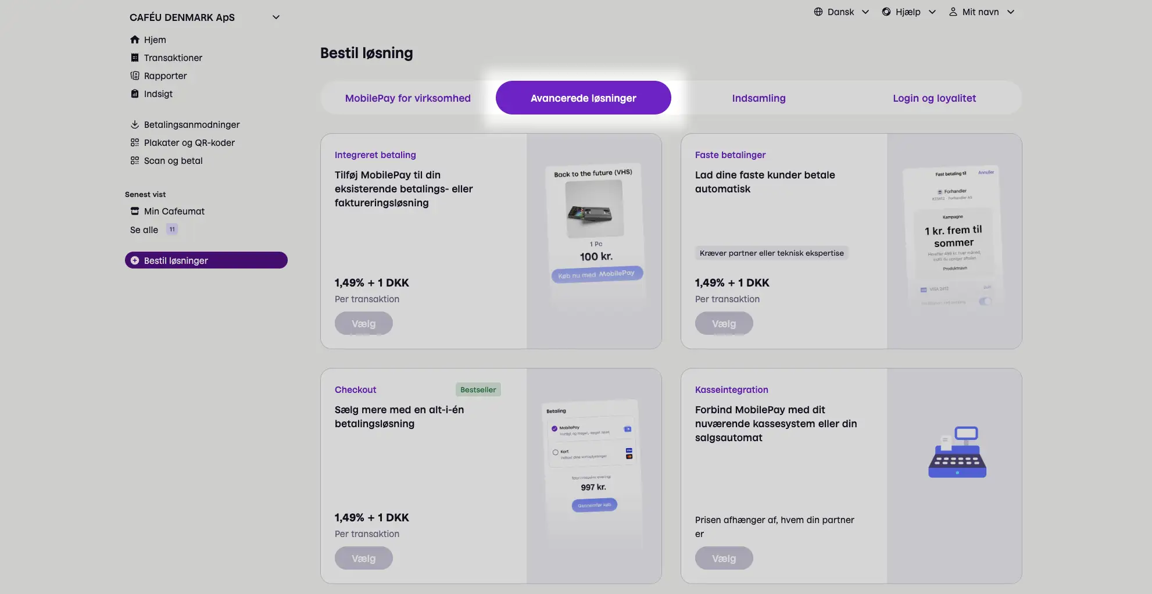Choose Vælg for Faste betalinger
1152x594 pixels.
click(x=724, y=324)
